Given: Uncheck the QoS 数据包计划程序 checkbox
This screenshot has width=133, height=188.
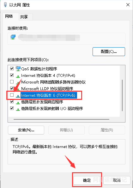Looking at the screenshot, I should (x=12, y=69).
